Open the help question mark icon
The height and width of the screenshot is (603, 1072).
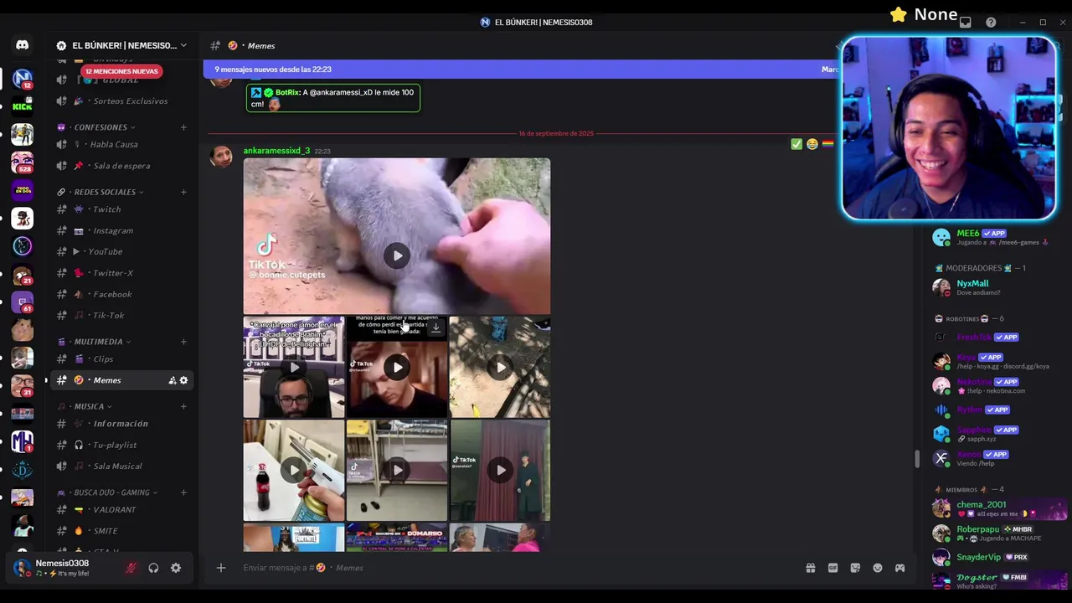[x=991, y=23]
